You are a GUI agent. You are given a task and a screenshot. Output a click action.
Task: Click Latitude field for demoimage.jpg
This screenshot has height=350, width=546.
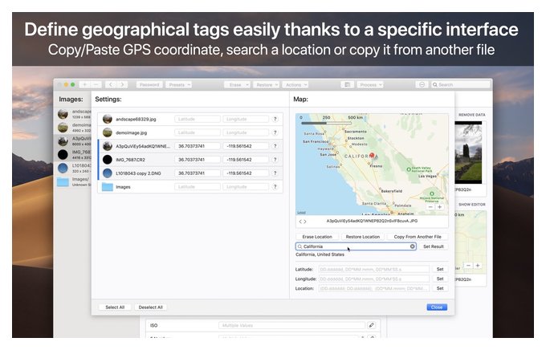click(198, 132)
